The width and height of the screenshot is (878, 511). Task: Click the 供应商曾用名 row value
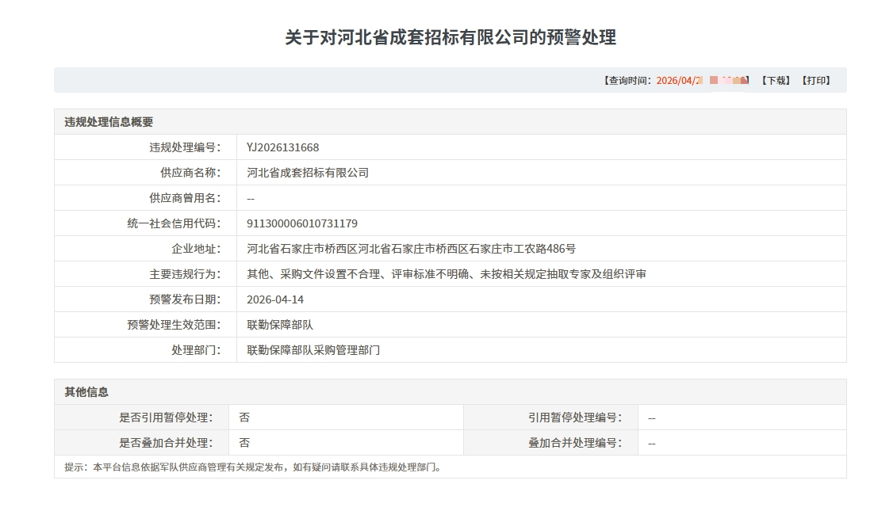click(x=248, y=197)
